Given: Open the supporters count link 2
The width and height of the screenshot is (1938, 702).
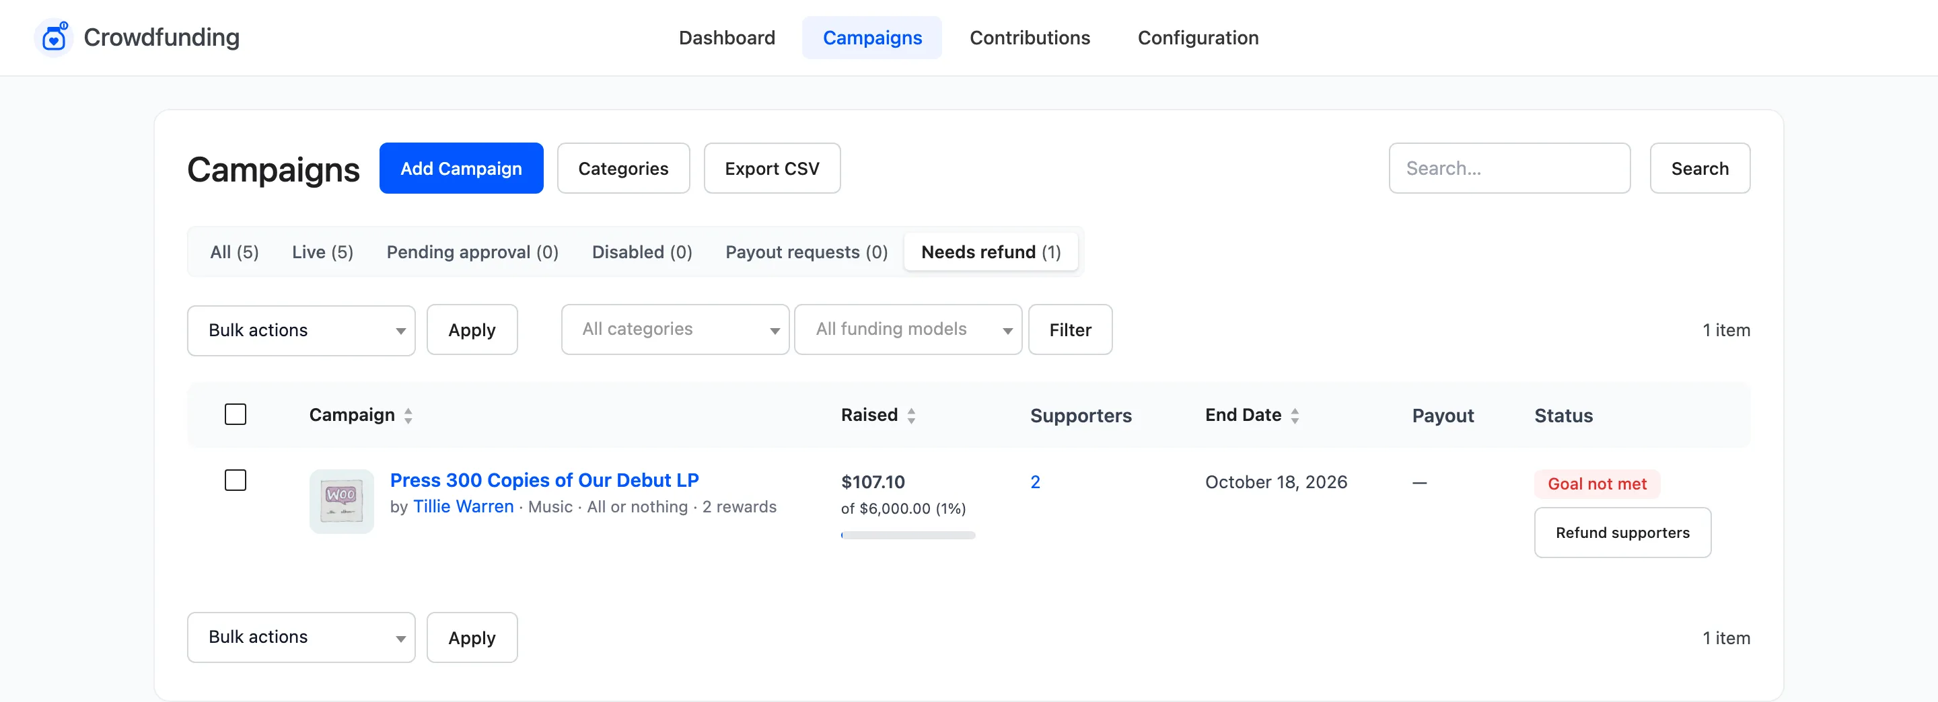Looking at the screenshot, I should [x=1035, y=483].
